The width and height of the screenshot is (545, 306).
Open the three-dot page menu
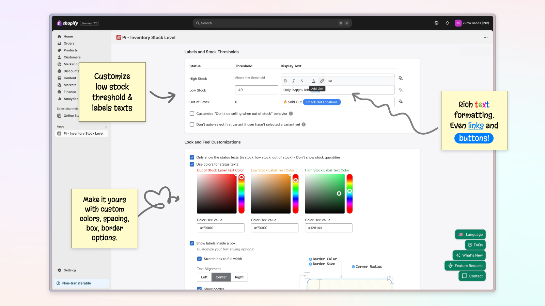pyautogui.click(x=485, y=37)
